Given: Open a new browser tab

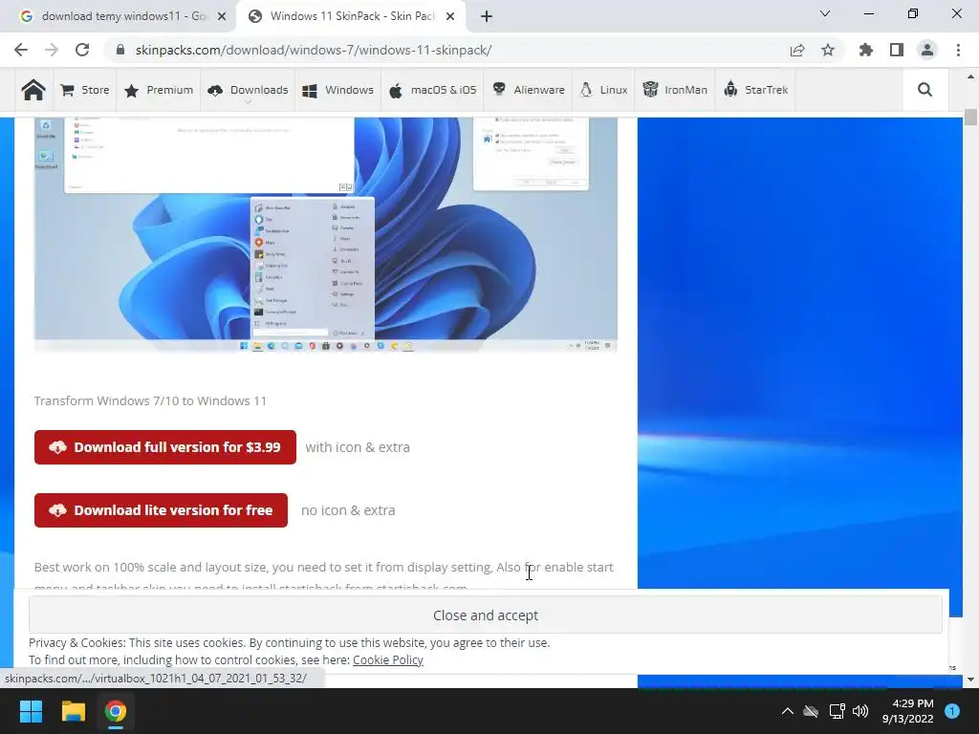Looking at the screenshot, I should click(x=487, y=17).
